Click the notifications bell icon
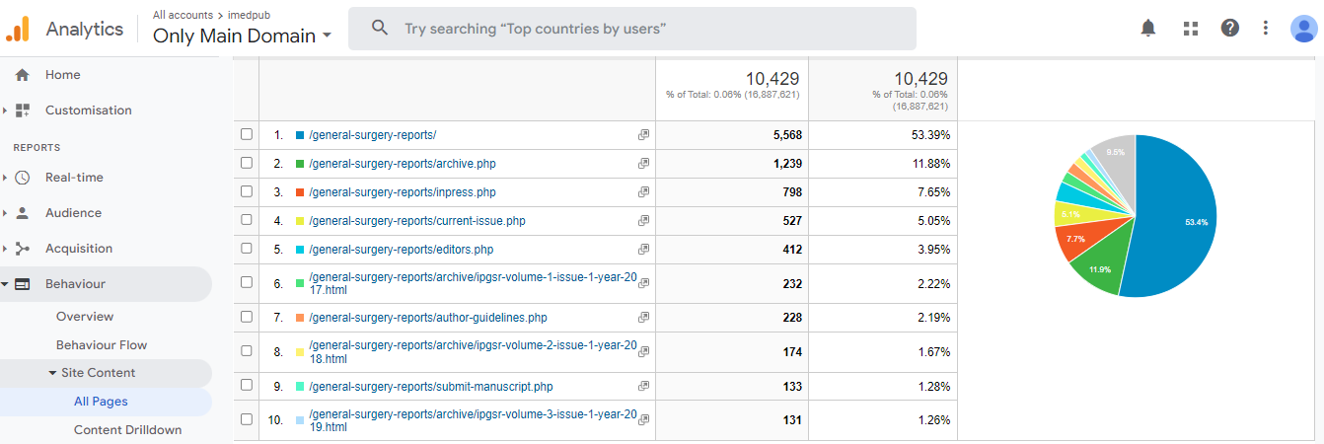1324x444 pixels. pyautogui.click(x=1148, y=28)
